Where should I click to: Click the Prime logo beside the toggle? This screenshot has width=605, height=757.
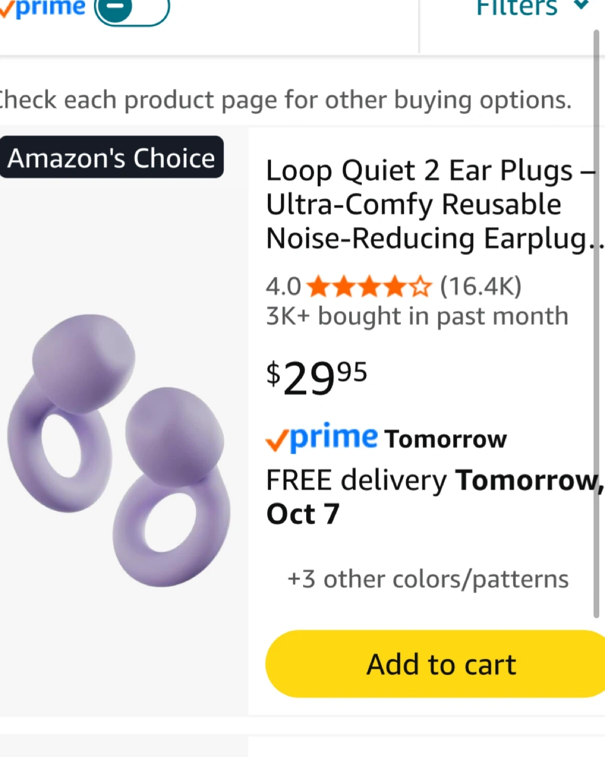(44, 8)
